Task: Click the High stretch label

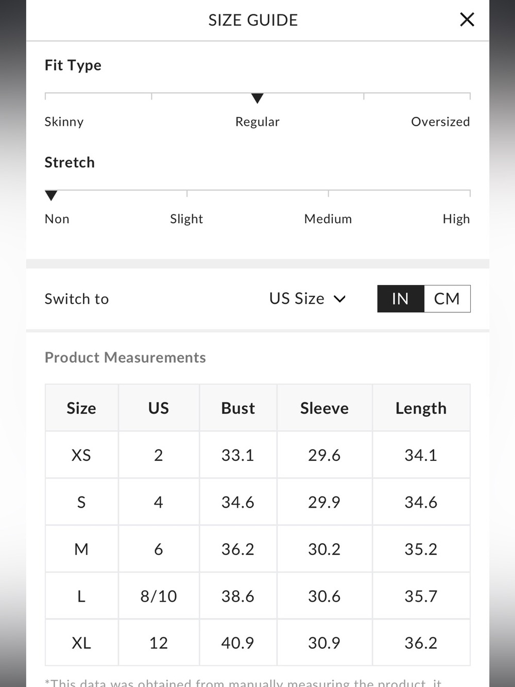Action: (456, 219)
